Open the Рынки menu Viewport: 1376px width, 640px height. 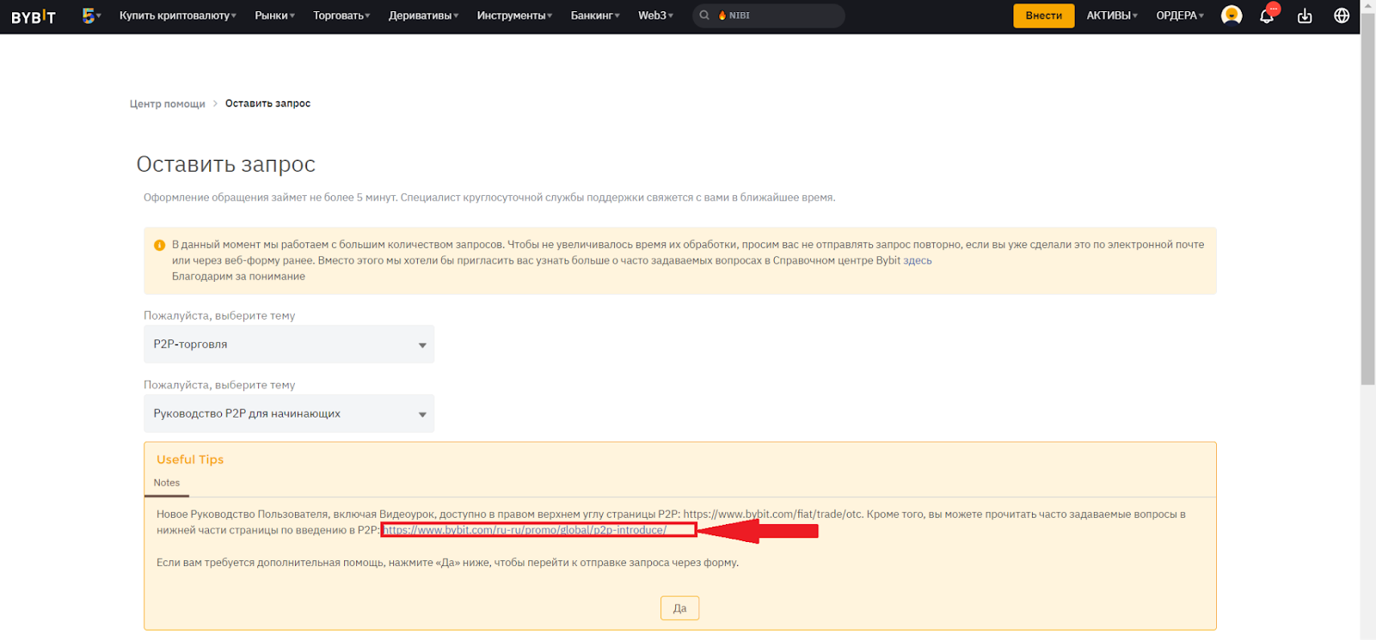[275, 15]
